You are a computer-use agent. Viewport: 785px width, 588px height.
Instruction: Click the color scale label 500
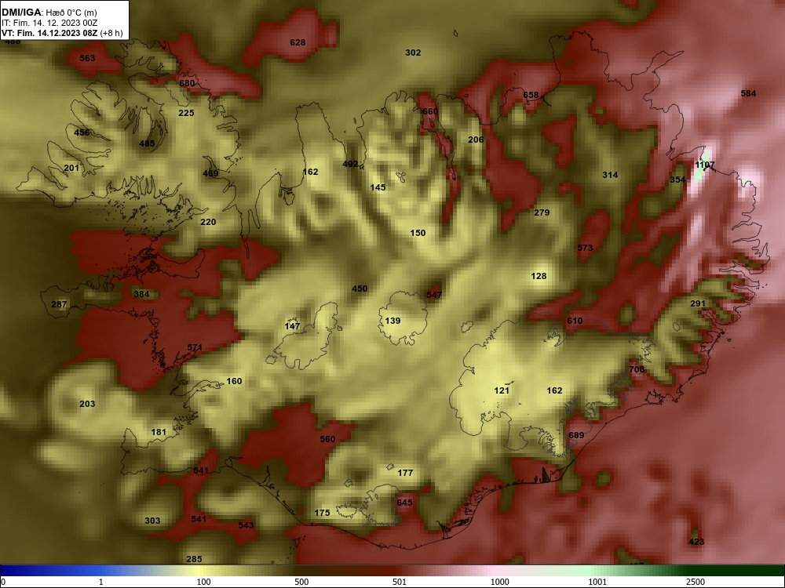(x=301, y=582)
